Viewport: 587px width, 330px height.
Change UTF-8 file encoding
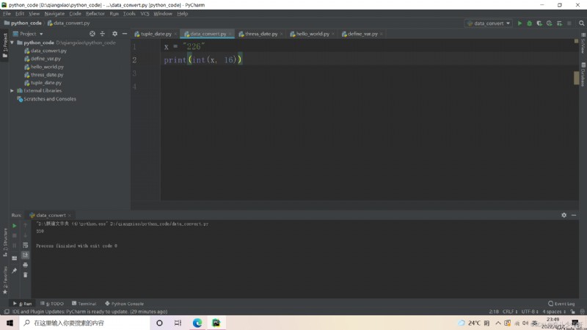click(x=530, y=312)
